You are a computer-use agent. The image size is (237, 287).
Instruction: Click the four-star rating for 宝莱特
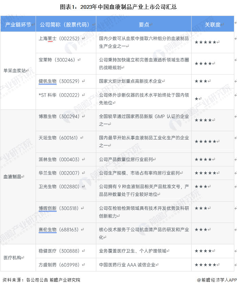tap(203, 64)
